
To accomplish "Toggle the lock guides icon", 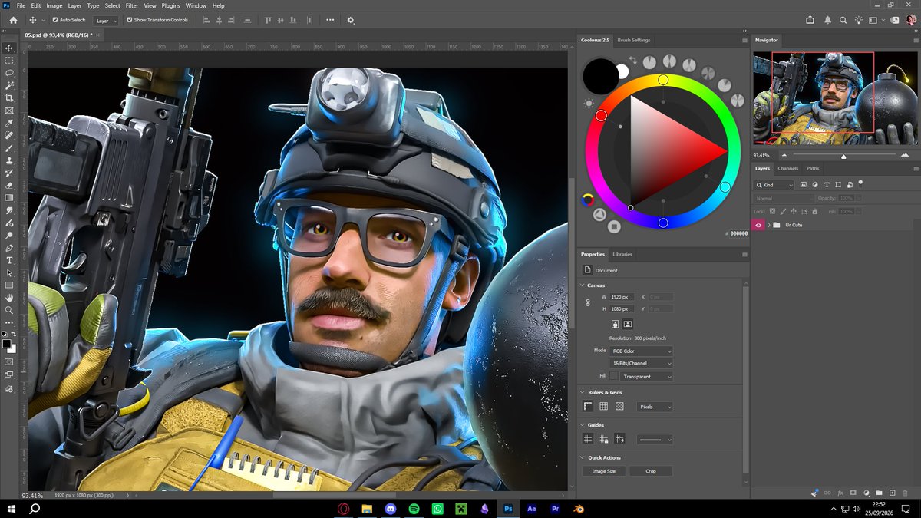I will (604, 439).
